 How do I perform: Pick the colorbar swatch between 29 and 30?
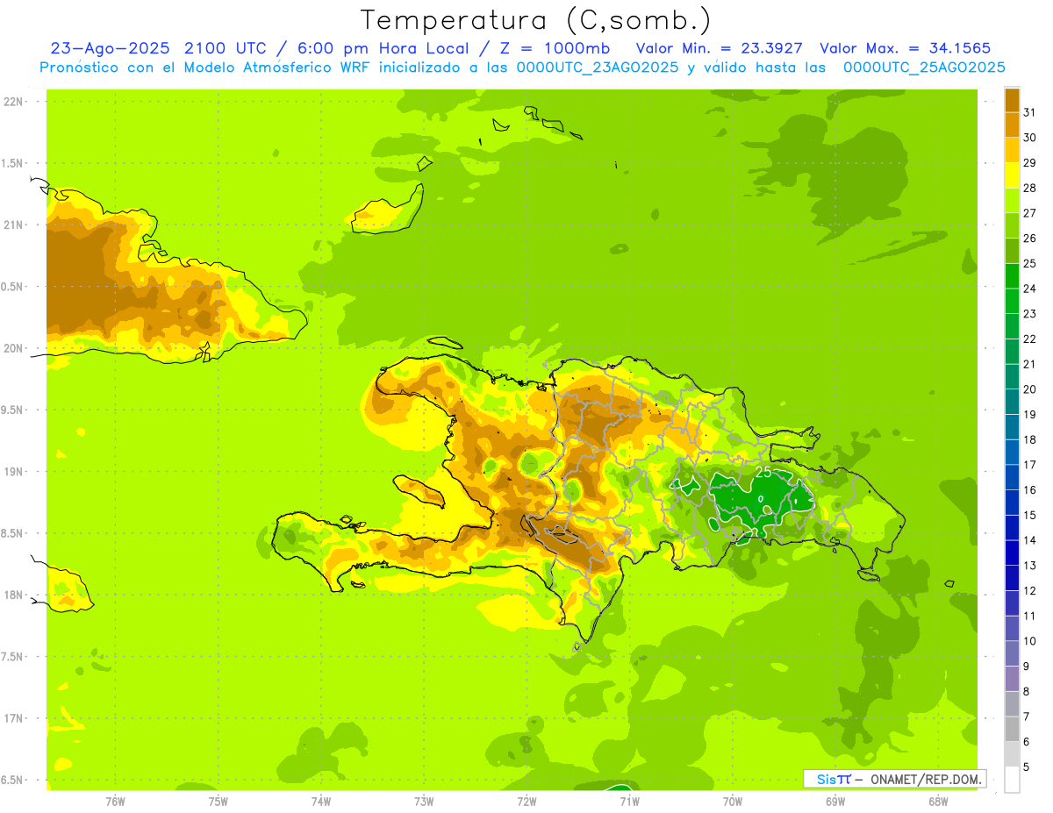(1012, 150)
